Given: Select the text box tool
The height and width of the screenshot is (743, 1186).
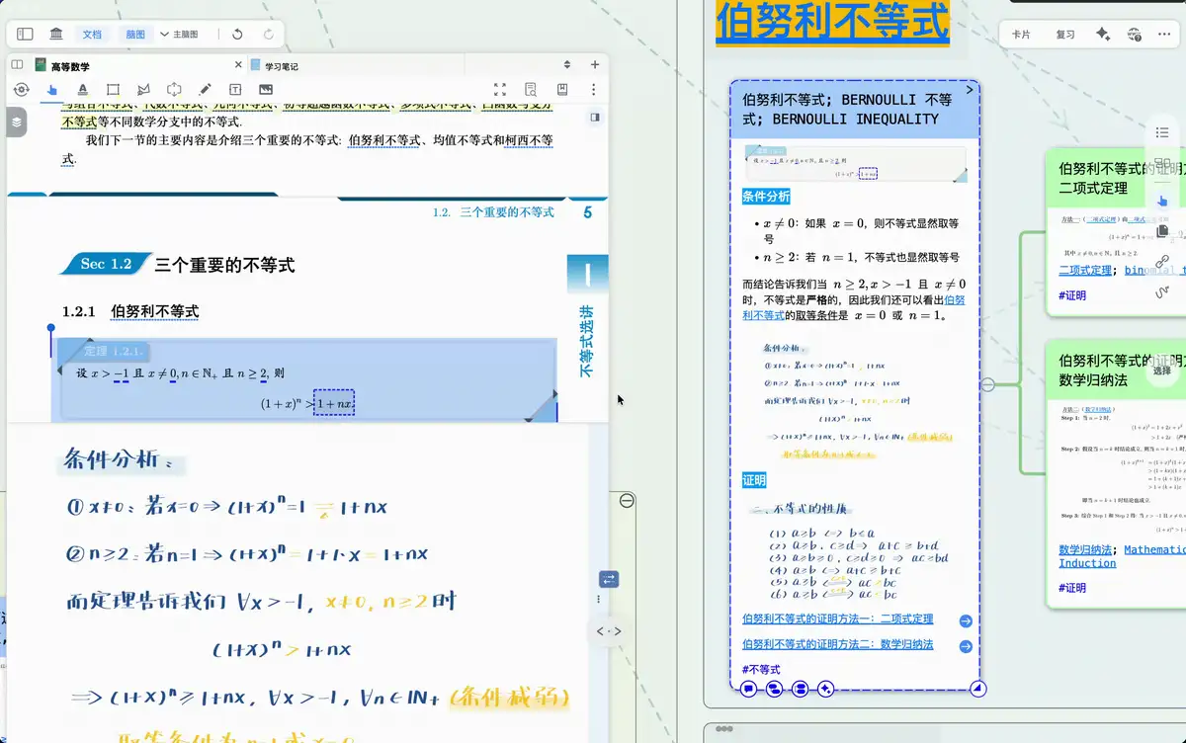Looking at the screenshot, I should (235, 90).
